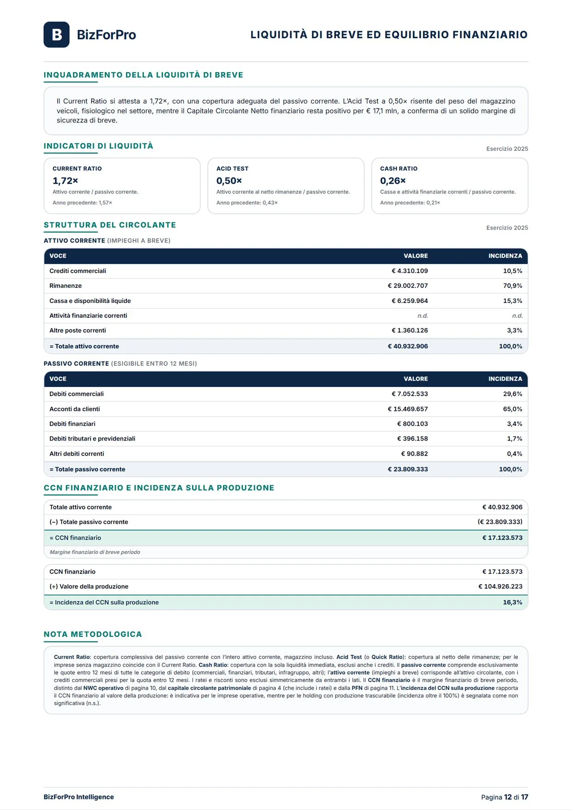
Task: Click the BizForPro brand name text
Action: (x=106, y=35)
